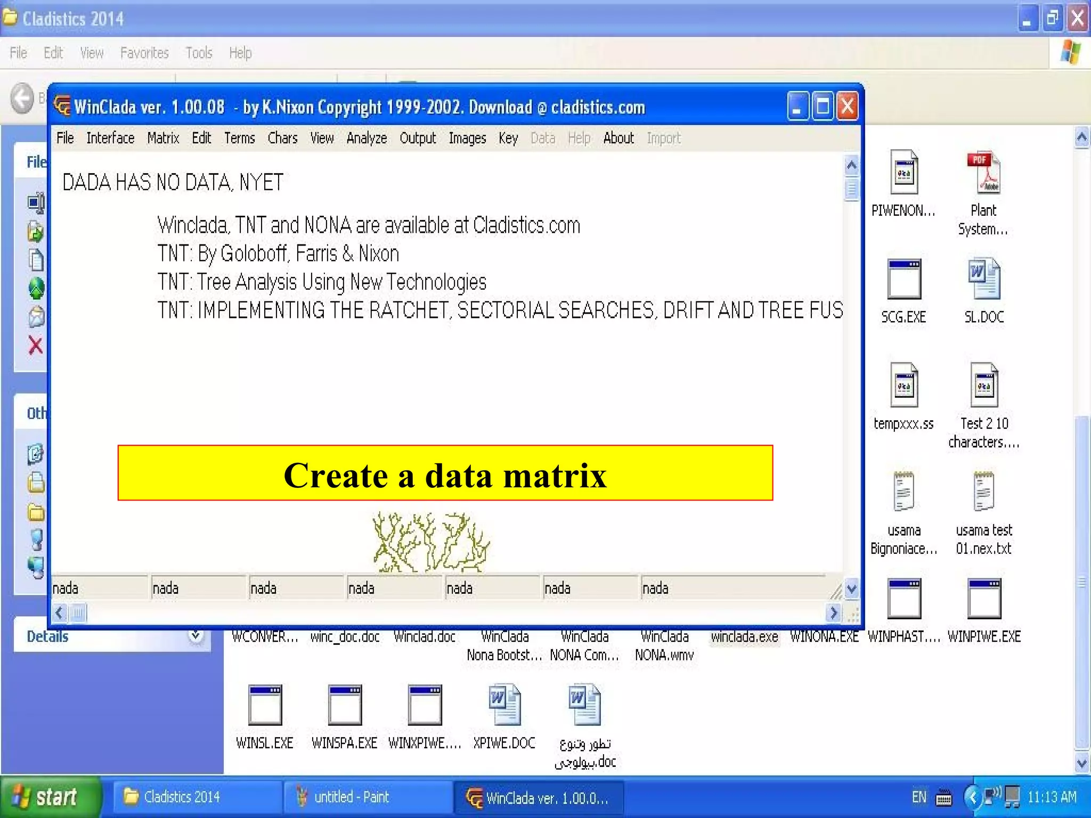The height and width of the screenshot is (818, 1091).
Task: Open the Plant System PDF file icon
Action: [983, 172]
